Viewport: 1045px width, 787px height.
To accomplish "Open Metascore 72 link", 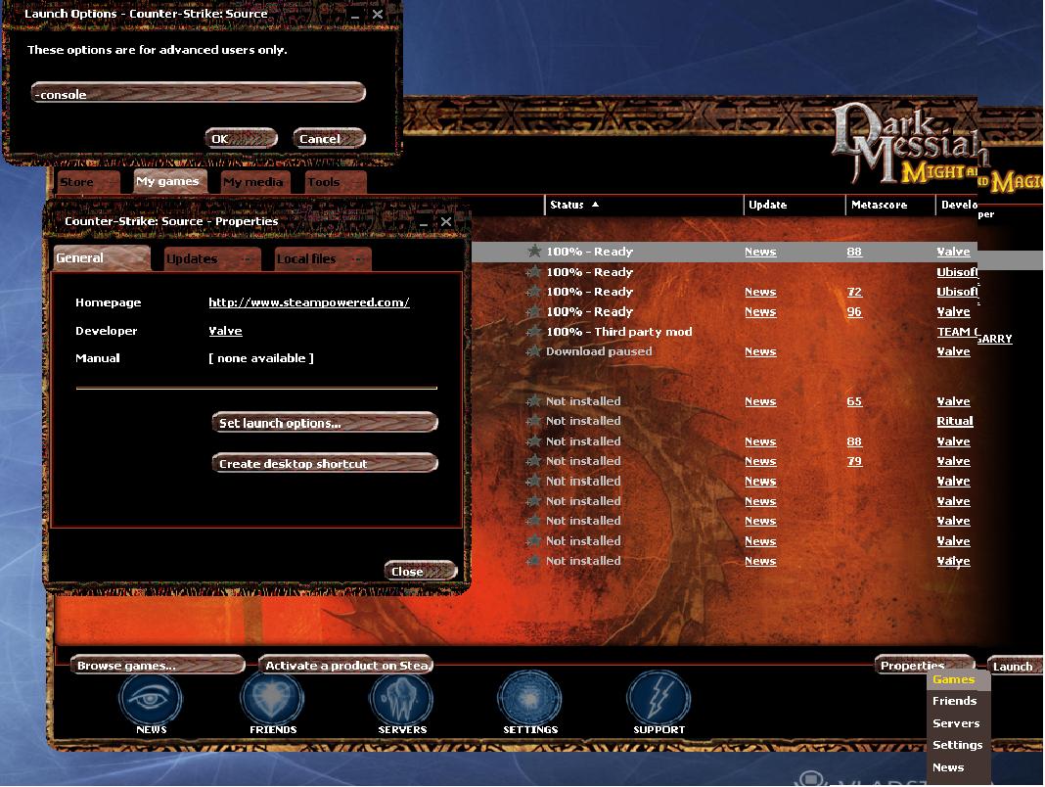I will 854,292.
